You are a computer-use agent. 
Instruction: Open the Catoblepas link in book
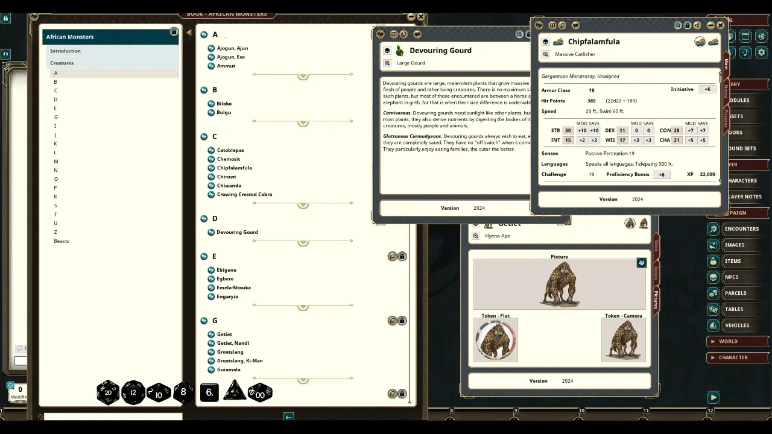coord(230,150)
